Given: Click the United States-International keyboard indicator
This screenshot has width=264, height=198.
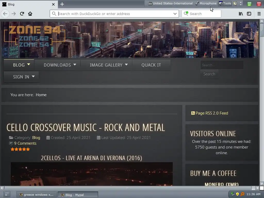Looking at the screenshot, I should (x=170, y=3).
